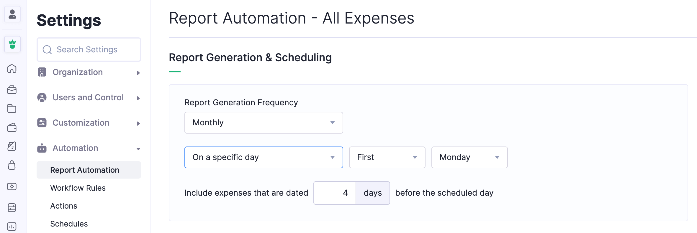The height and width of the screenshot is (233, 697).
Task: Open the Home dashboard from the sidebar
Action: click(x=12, y=69)
